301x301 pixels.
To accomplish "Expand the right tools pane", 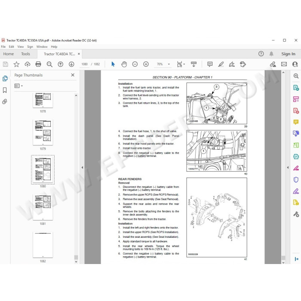I will [x=296, y=259].
